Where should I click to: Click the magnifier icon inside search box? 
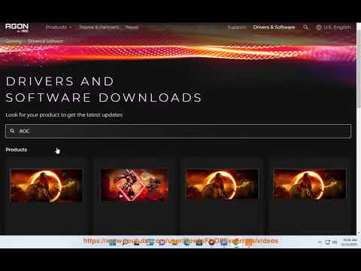[x=12, y=131]
